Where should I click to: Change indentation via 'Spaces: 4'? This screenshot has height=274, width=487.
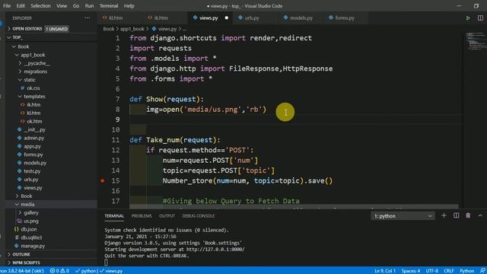[411, 271]
